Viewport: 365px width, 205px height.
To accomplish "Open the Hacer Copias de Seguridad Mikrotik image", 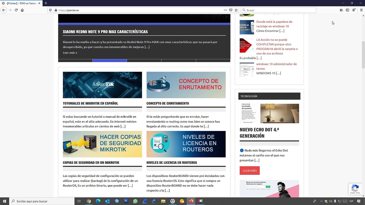I will point(102,144).
